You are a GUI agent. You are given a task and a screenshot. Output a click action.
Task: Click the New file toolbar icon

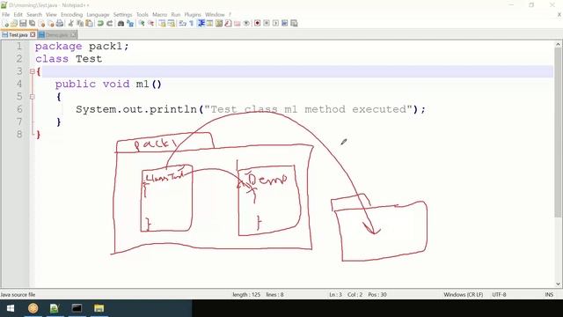6,24
